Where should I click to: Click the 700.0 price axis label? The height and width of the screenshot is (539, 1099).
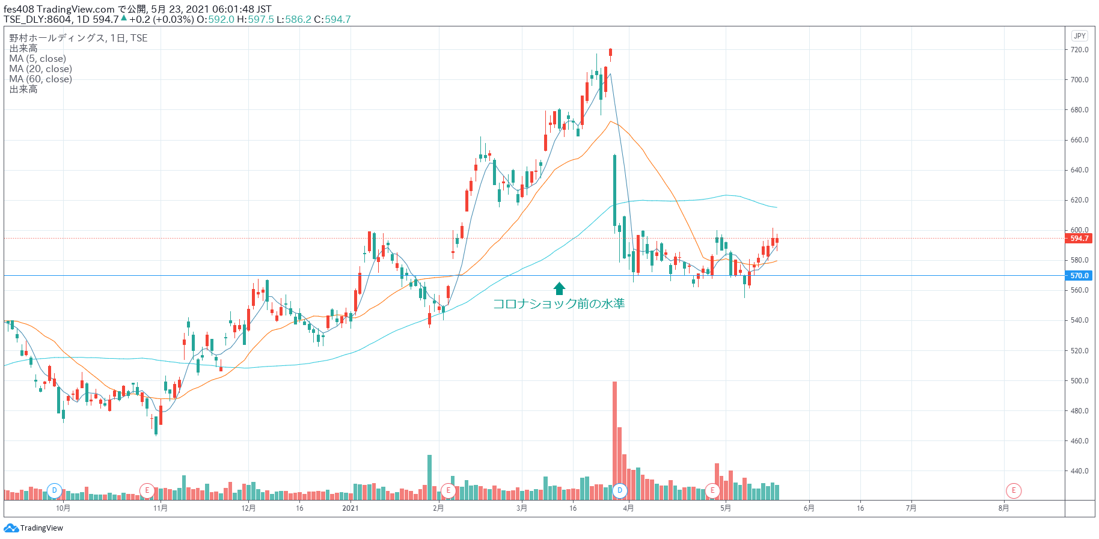point(1079,80)
